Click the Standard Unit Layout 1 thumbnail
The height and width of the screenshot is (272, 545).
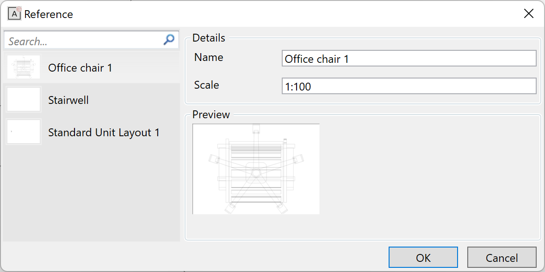[x=23, y=132]
